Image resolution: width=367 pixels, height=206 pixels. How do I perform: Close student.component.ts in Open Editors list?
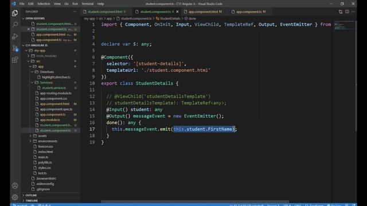29,29
